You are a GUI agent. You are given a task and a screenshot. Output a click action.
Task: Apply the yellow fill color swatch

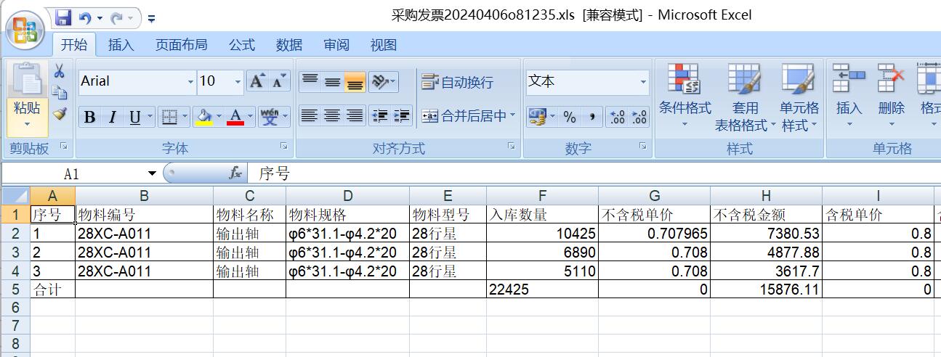click(205, 117)
